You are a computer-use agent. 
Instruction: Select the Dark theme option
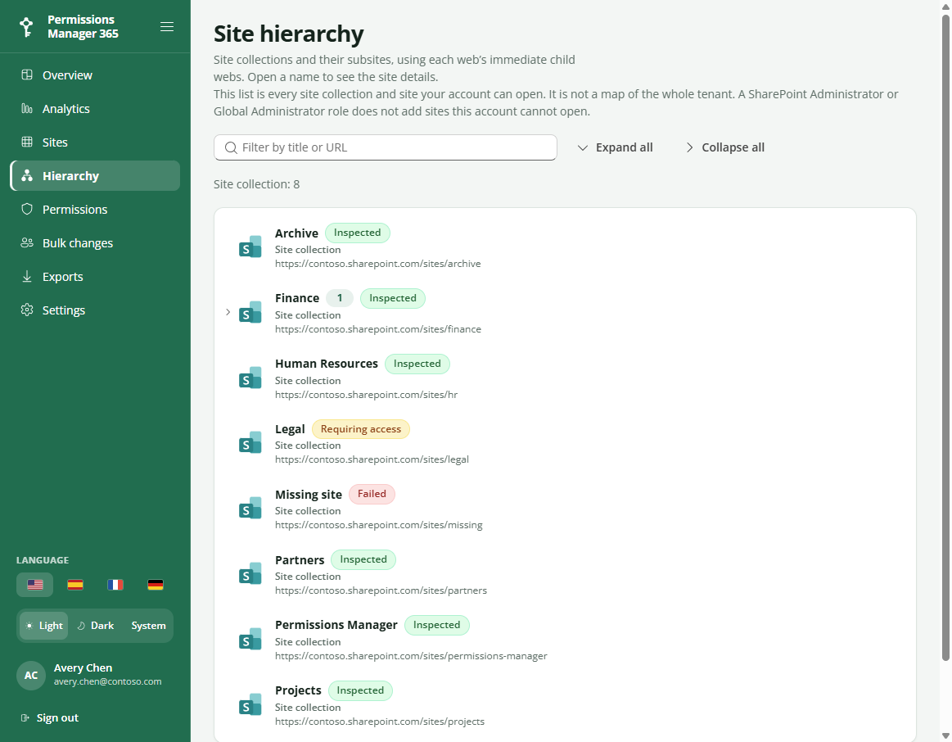[x=96, y=626]
